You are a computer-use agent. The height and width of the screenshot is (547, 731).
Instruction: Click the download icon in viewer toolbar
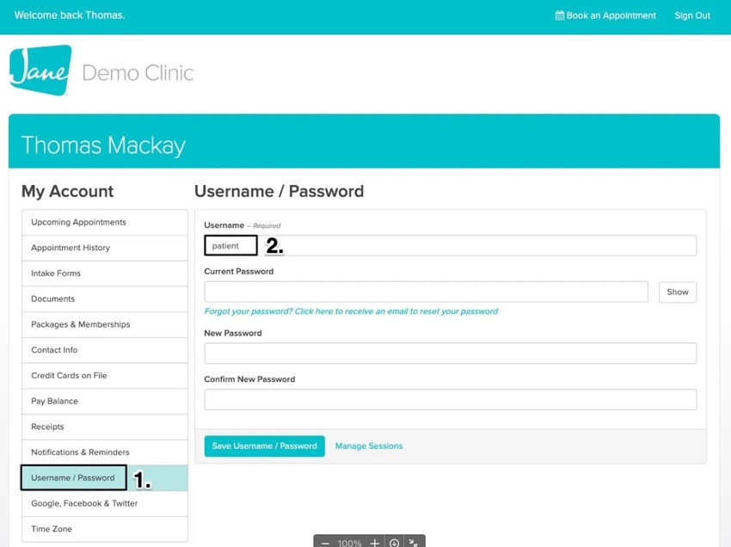pos(395,543)
